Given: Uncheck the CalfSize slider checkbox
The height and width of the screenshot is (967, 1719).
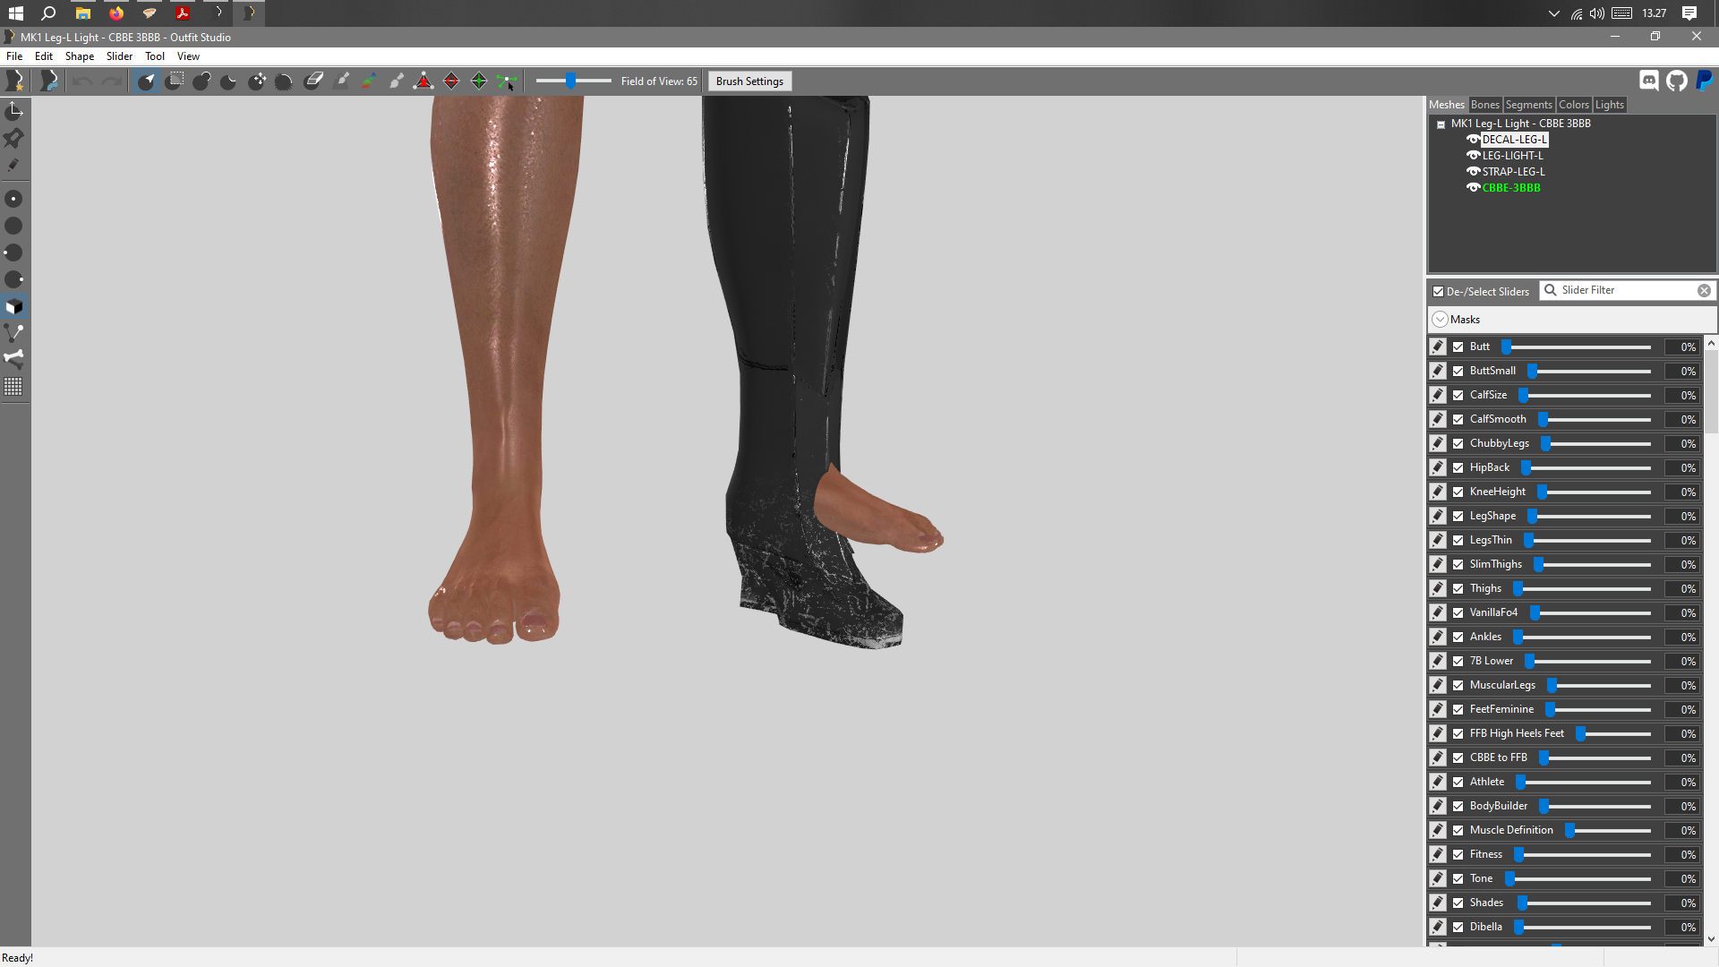Looking at the screenshot, I should [1458, 395].
